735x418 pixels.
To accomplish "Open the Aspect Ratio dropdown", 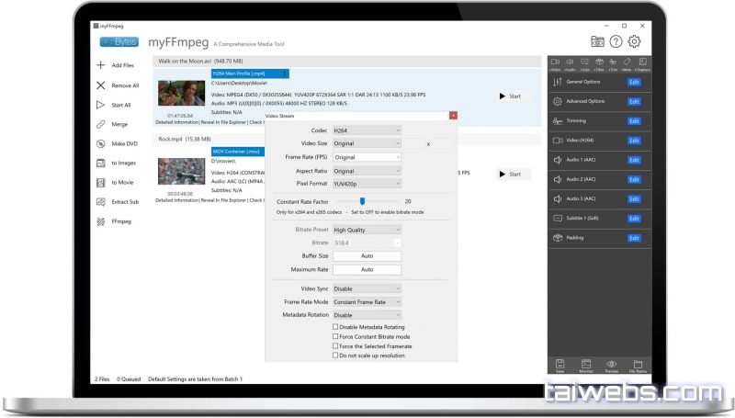I will [367, 171].
